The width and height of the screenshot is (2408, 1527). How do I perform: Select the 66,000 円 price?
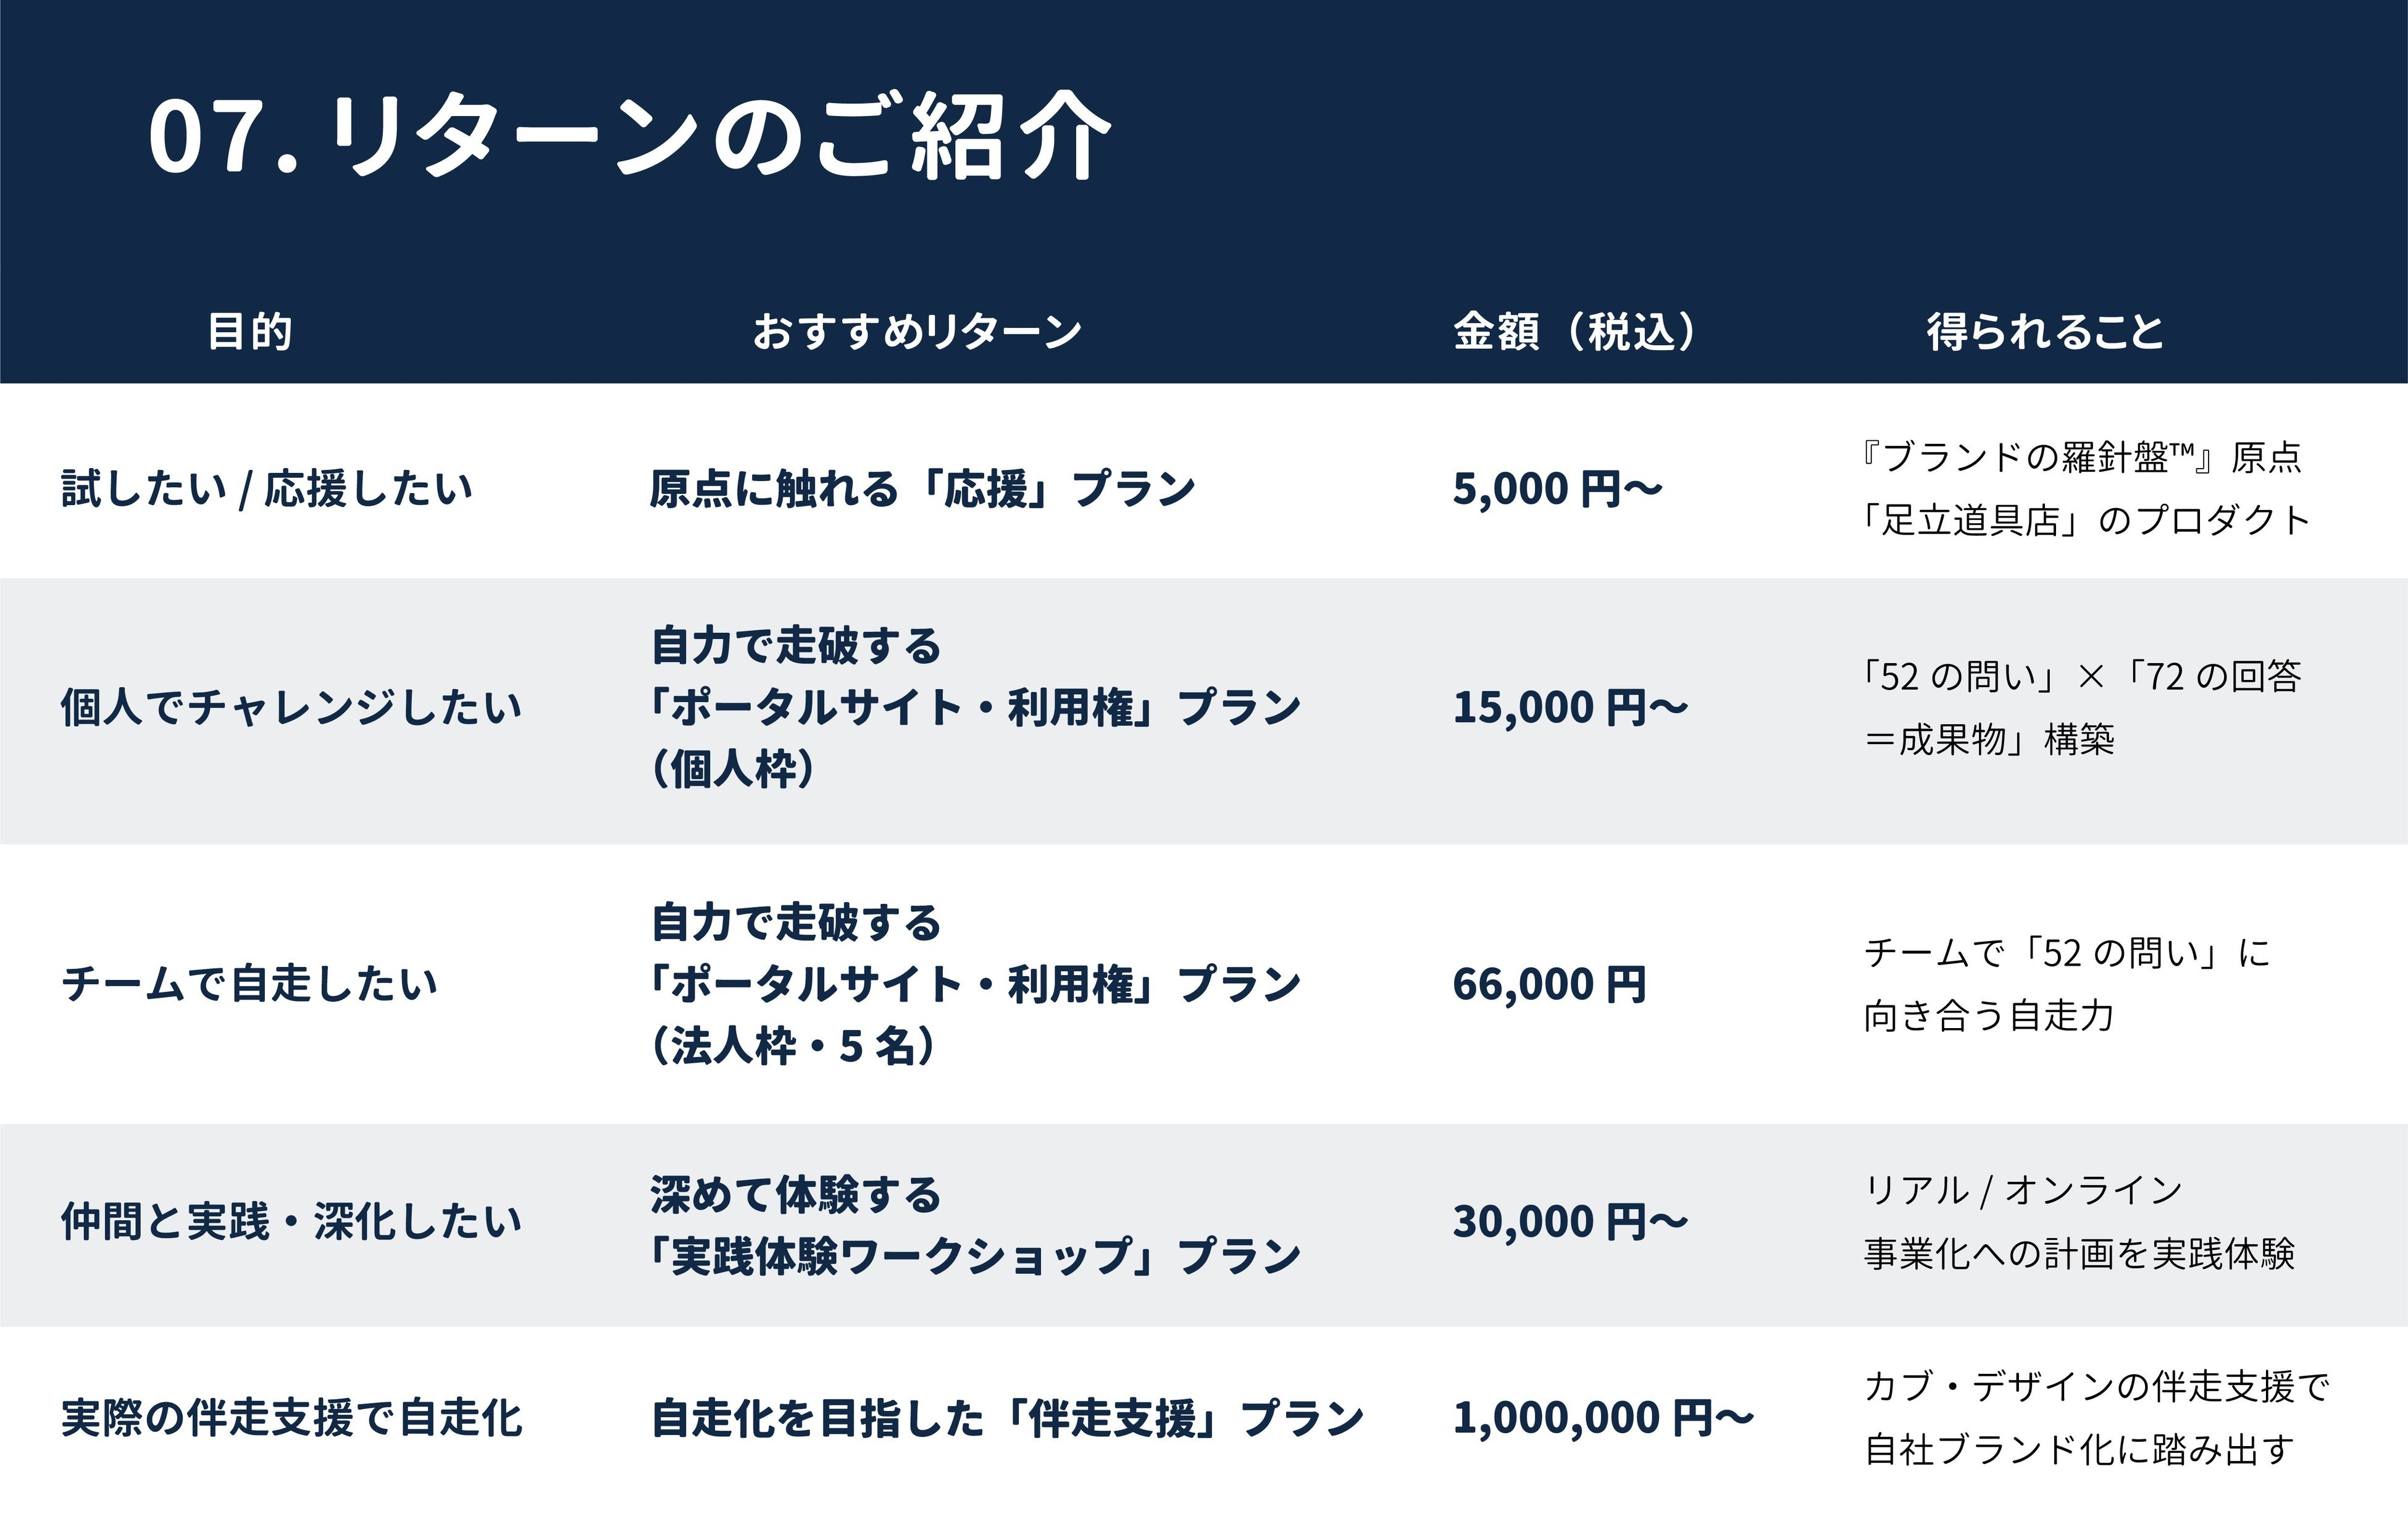point(1549,984)
